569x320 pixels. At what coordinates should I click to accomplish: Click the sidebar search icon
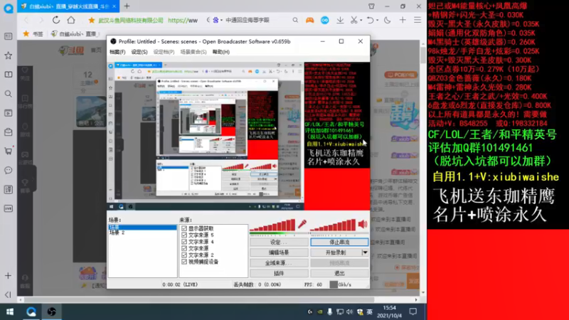pyautogui.click(x=9, y=94)
